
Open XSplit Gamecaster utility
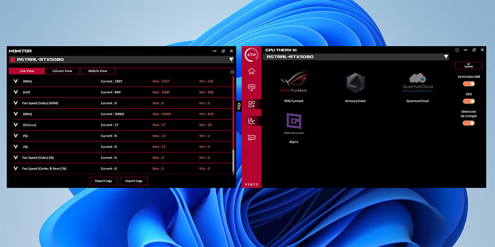[x=294, y=128]
